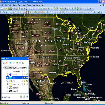Hide the BingHybrid layer via its checkbox
This screenshot has width=105, height=105.
(8, 88)
